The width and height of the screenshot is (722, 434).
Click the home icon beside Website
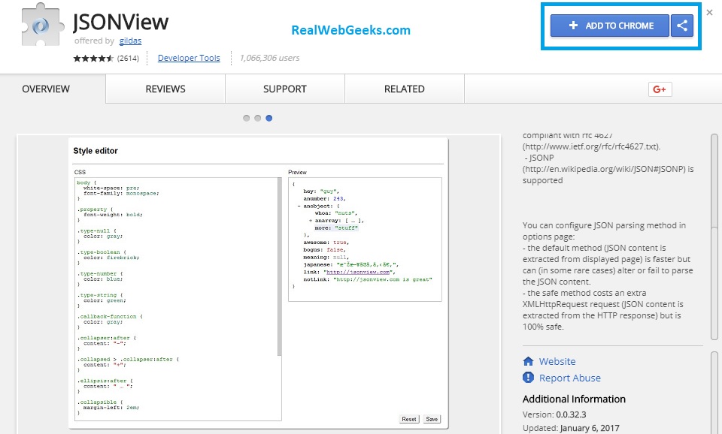coord(528,361)
